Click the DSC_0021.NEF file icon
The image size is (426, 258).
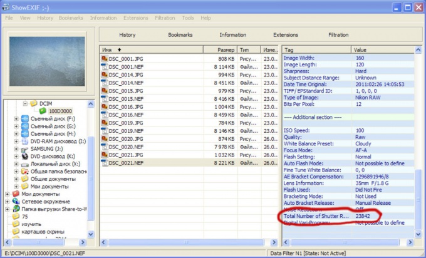pos(105,163)
